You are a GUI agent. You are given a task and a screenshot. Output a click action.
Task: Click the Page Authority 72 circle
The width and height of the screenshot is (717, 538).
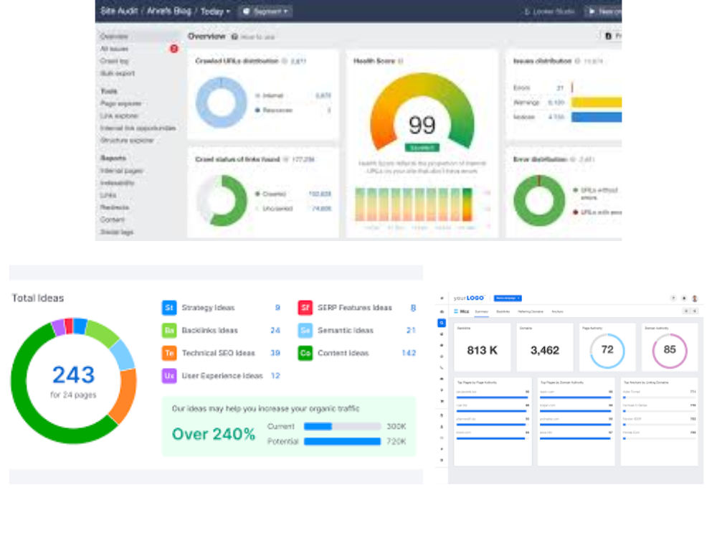(607, 351)
